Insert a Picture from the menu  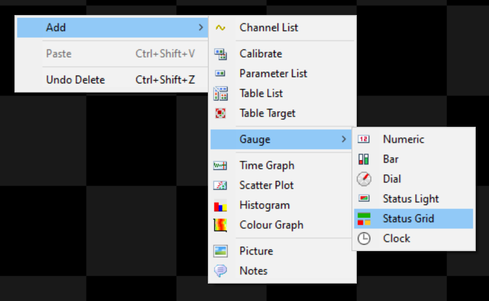coord(256,251)
